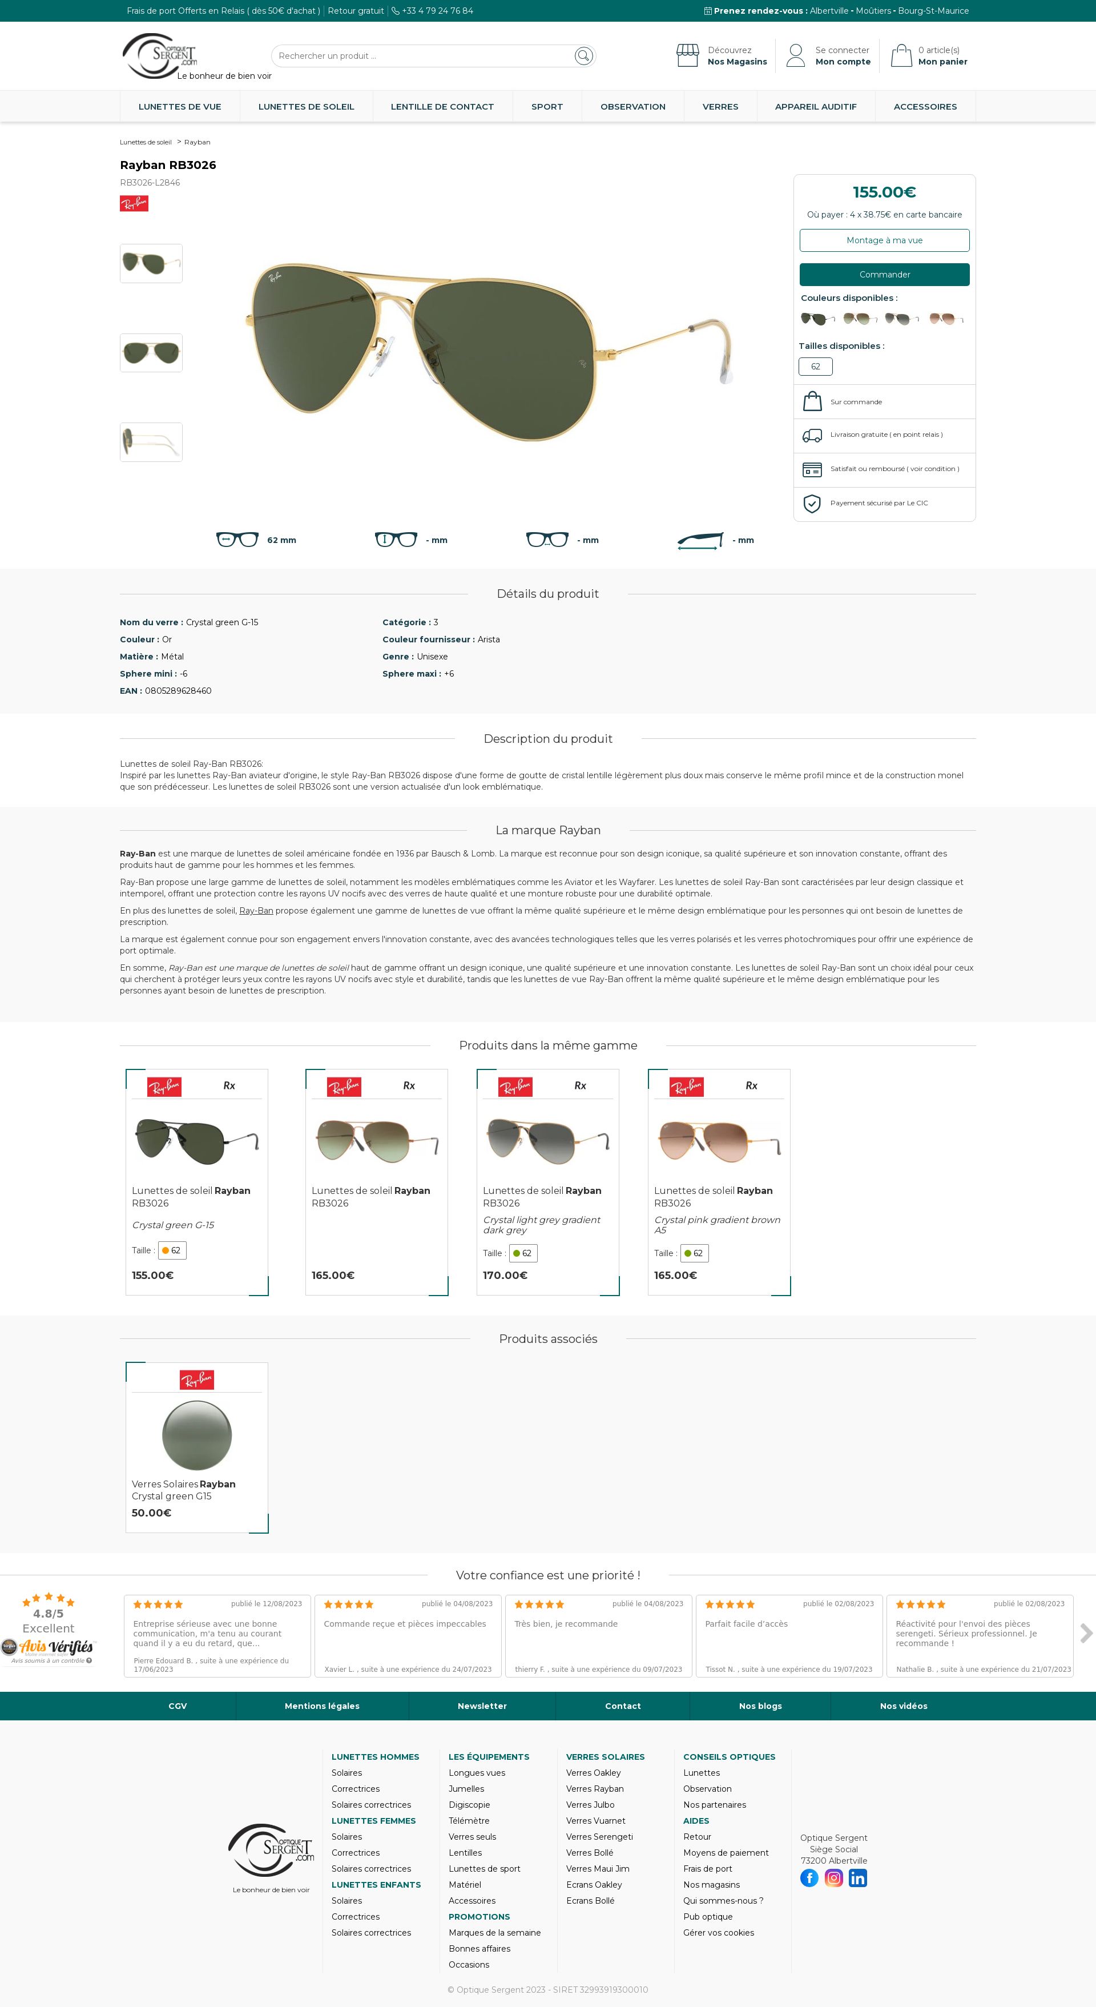Select the side-view product thumbnail
1096x2007 pixels.
(151, 442)
